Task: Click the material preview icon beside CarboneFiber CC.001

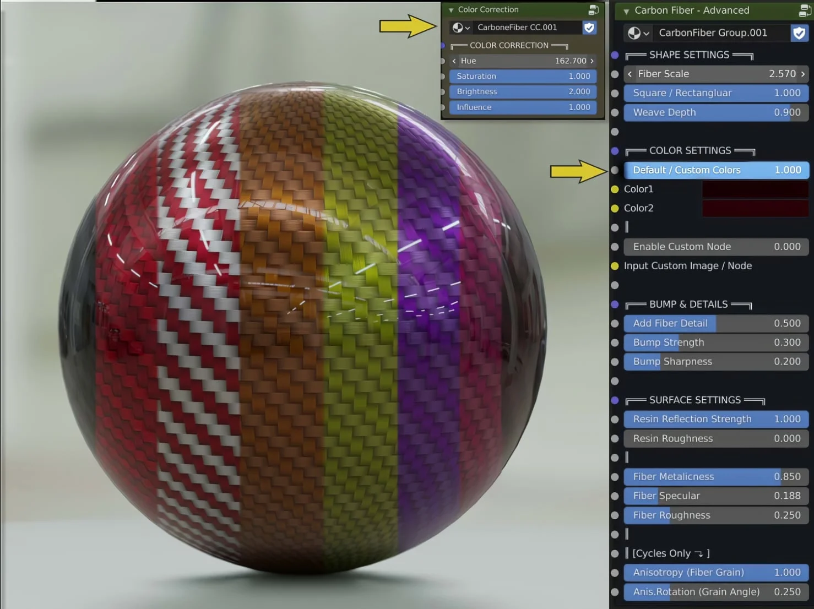Action: [x=457, y=27]
